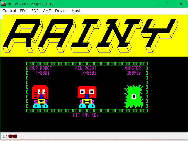Open the FD1 floppy drive menu
Screen dimensions: 188x141
23,11
